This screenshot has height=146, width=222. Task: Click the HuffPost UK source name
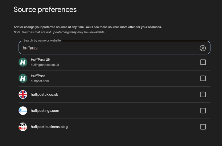(43, 60)
